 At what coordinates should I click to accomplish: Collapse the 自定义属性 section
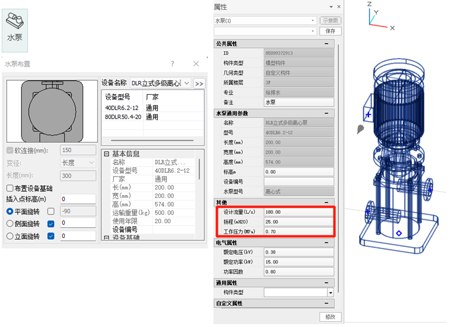click(x=326, y=303)
